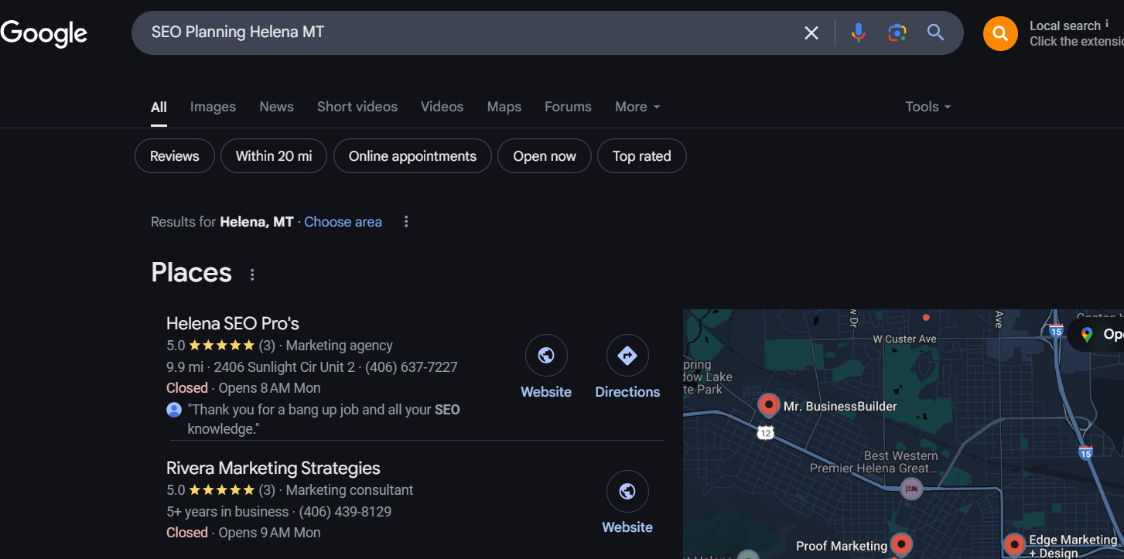Click the Google logo
The height and width of the screenshot is (559, 1124).
click(x=44, y=33)
